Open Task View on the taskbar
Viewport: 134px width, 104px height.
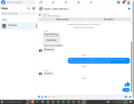37,102
